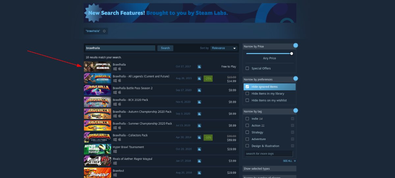Click the review thumbs-up icon for Brawlhalla
This screenshot has height=178, width=395.
[199, 67]
